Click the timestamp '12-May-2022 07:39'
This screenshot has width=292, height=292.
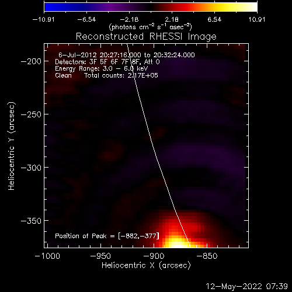[246, 286]
